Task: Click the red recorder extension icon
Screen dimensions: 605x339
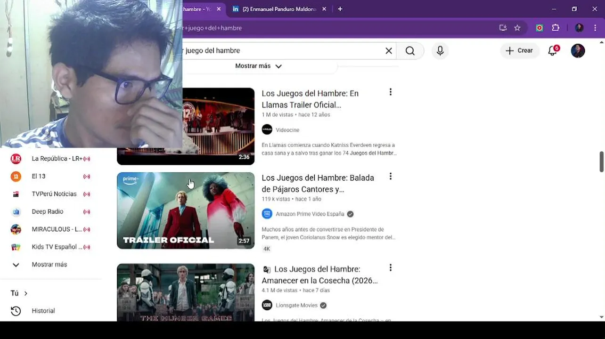Action: pyautogui.click(x=540, y=28)
